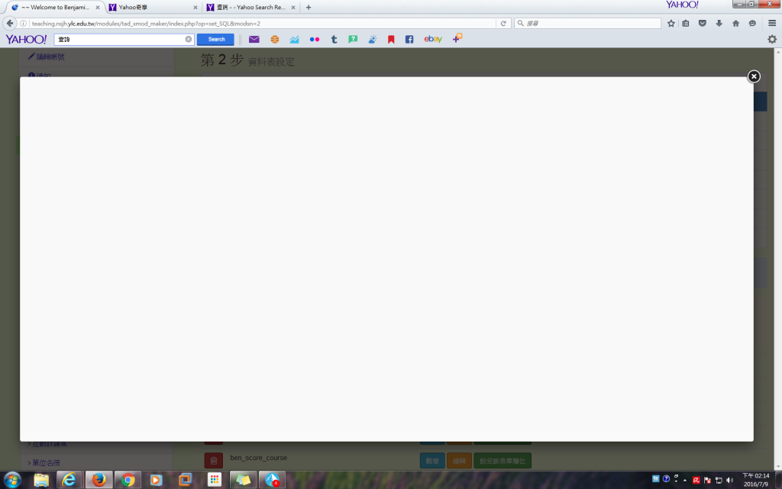Open Yahoo toolbar settings gear

[x=772, y=39]
